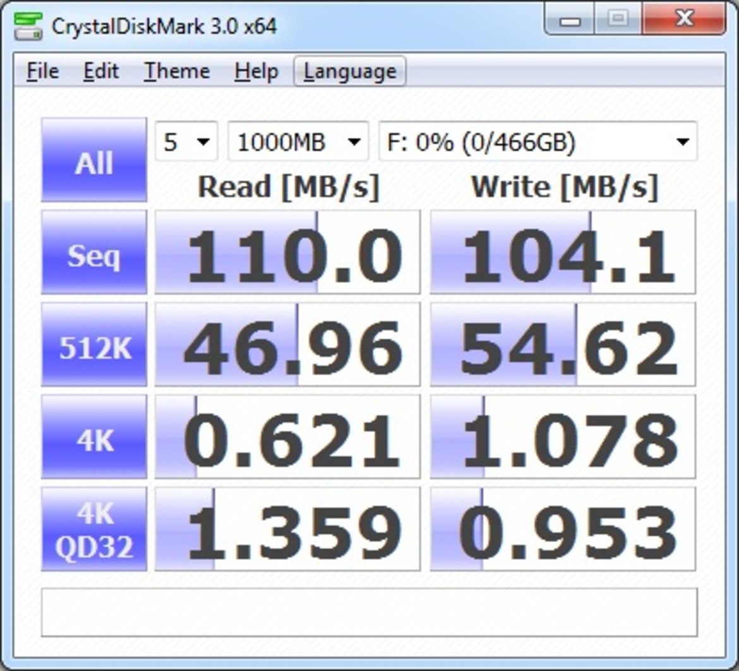Run all benchmarks with All button
Viewport: 739px width, 671px height.
pyautogui.click(x=94, y=160)
